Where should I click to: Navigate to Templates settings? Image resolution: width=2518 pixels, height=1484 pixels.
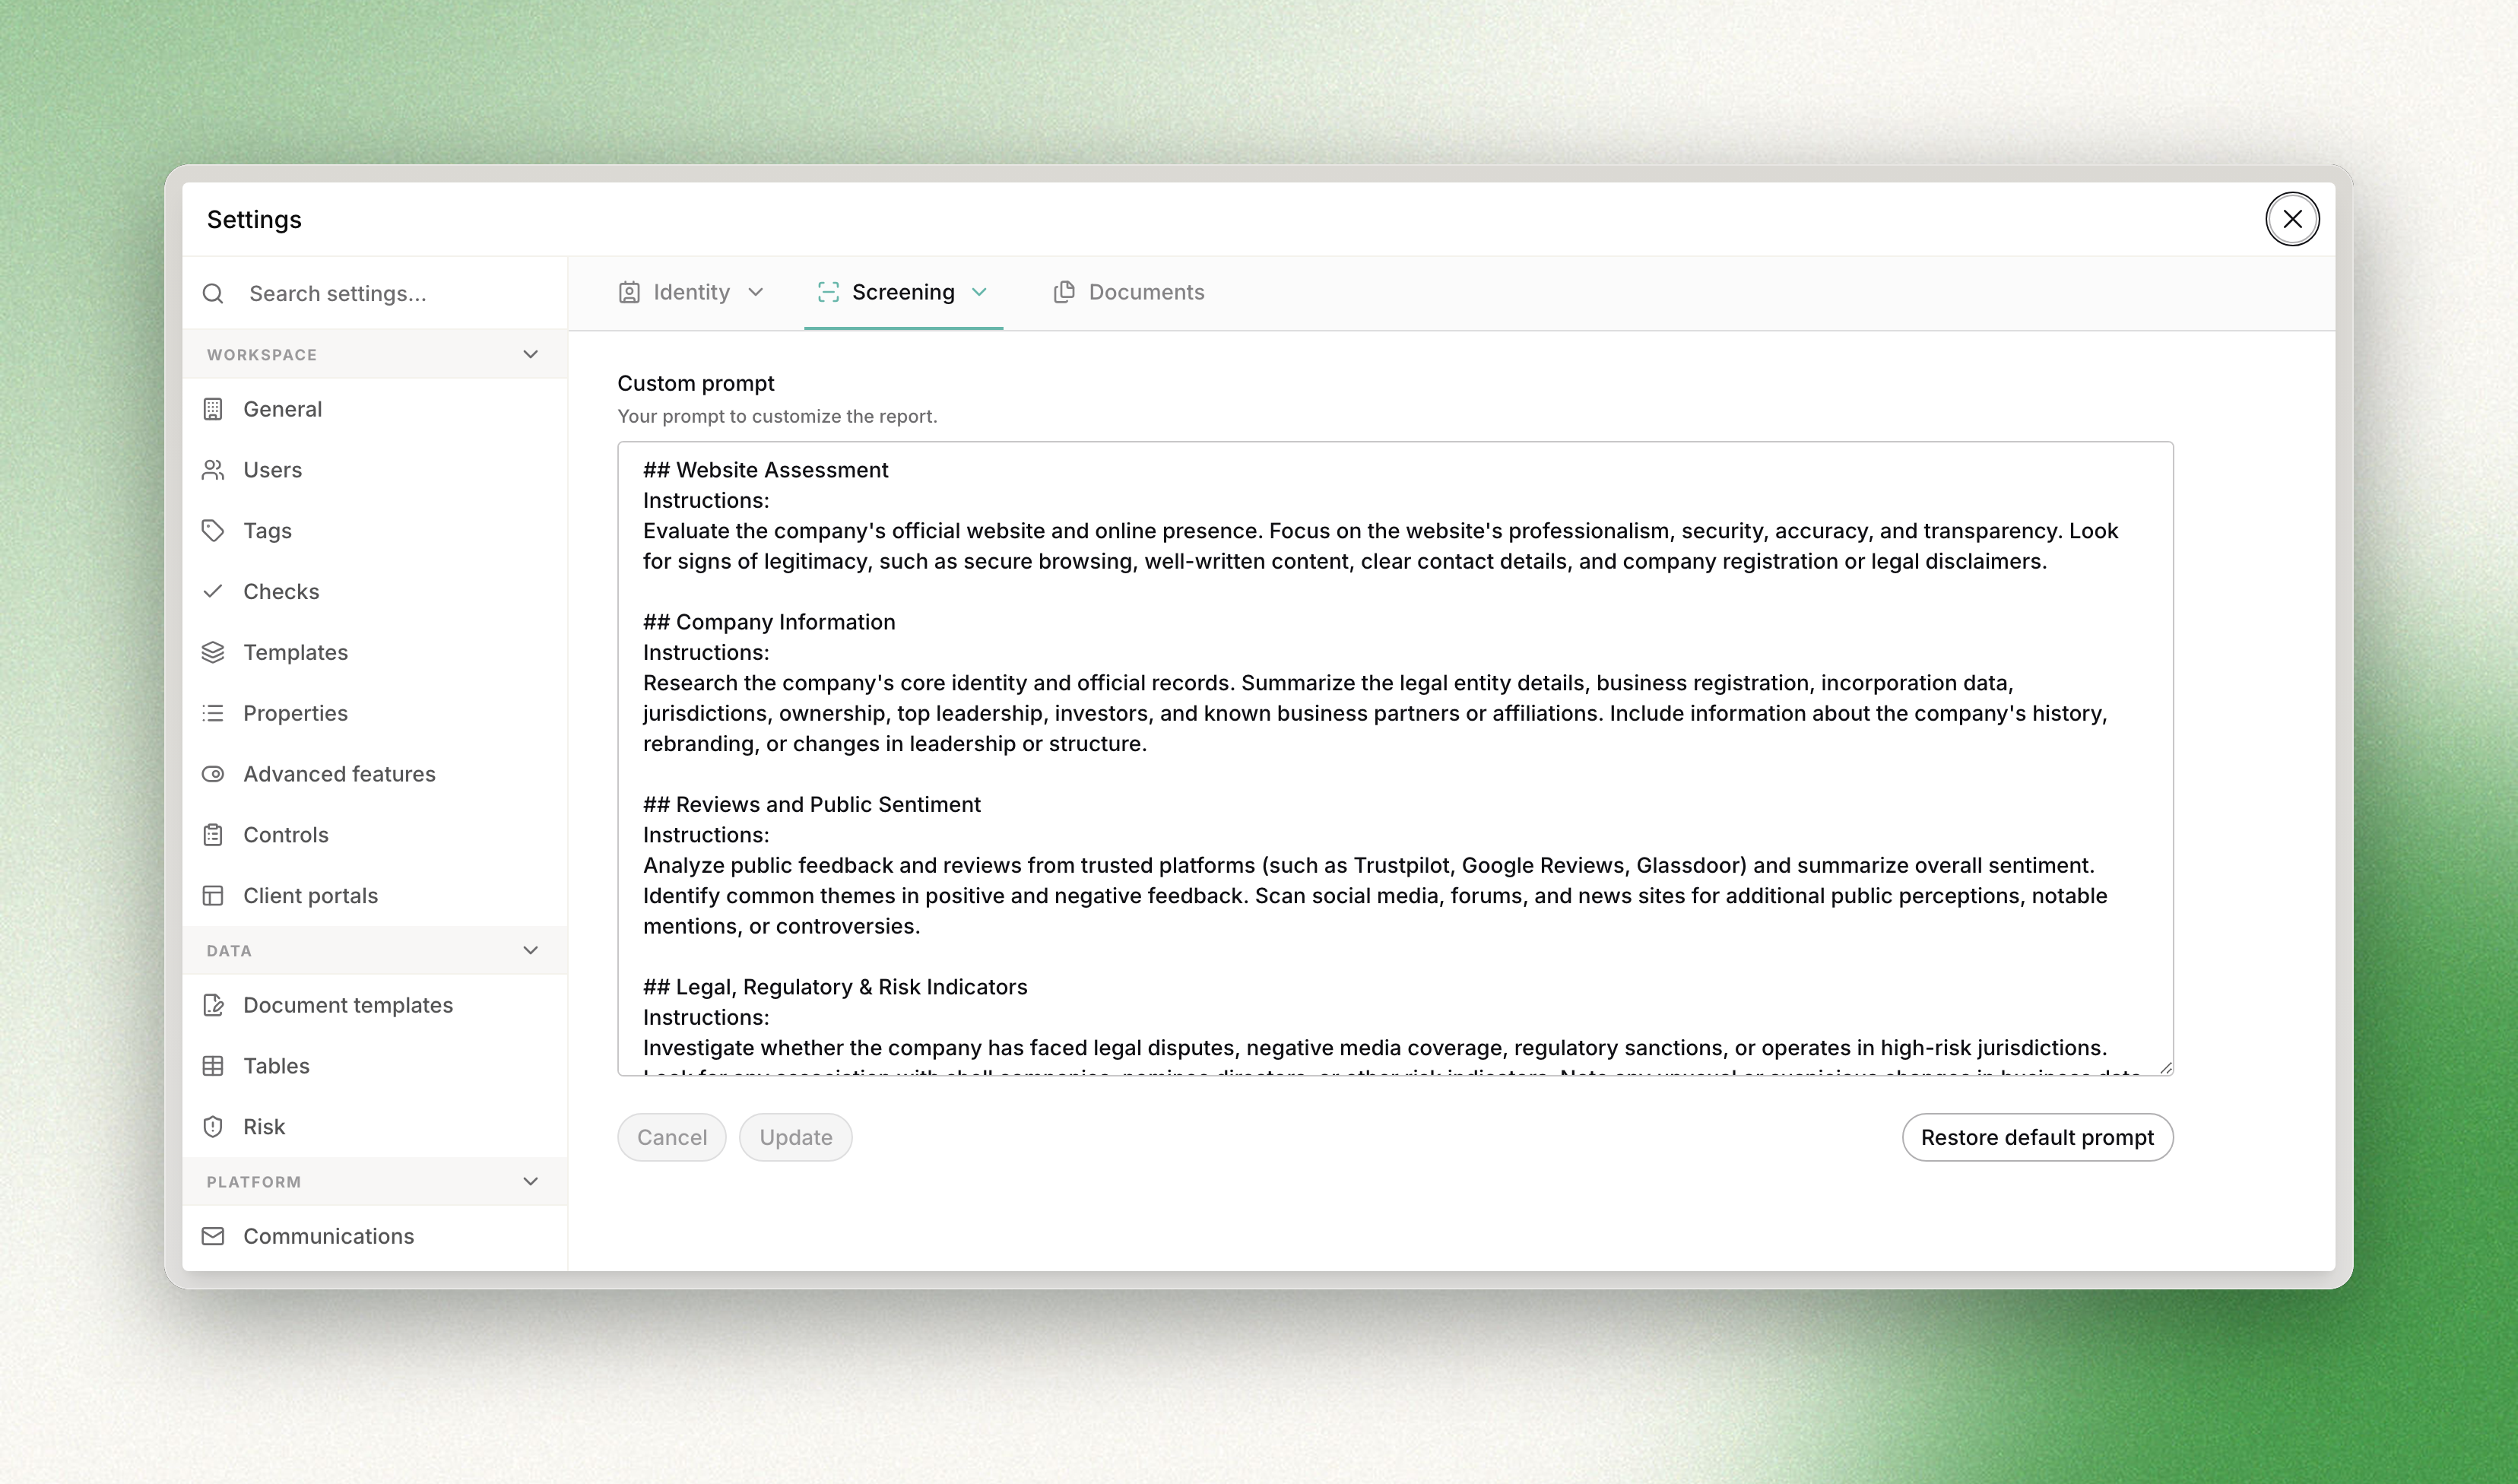click(375, 652)
